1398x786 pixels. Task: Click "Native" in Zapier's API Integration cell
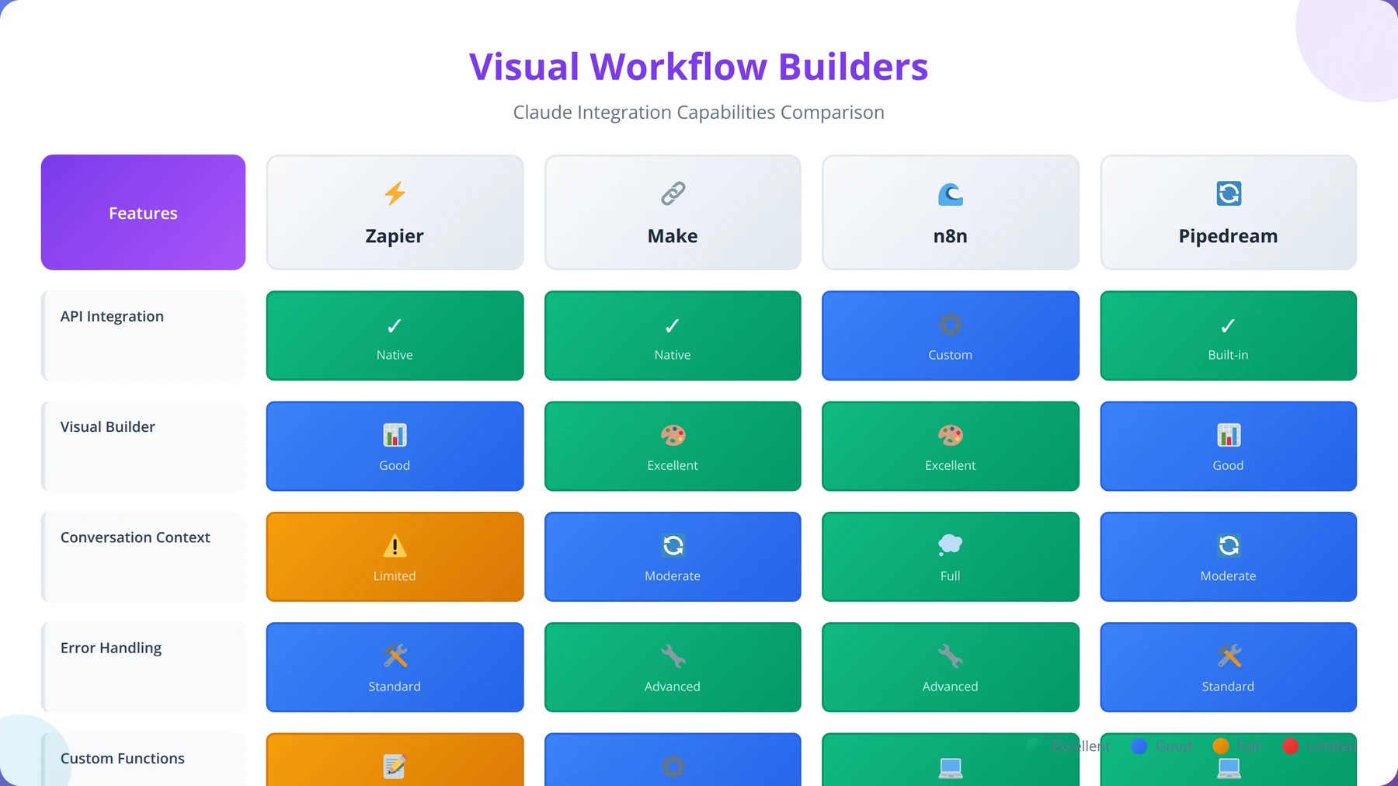coord(395,355)
